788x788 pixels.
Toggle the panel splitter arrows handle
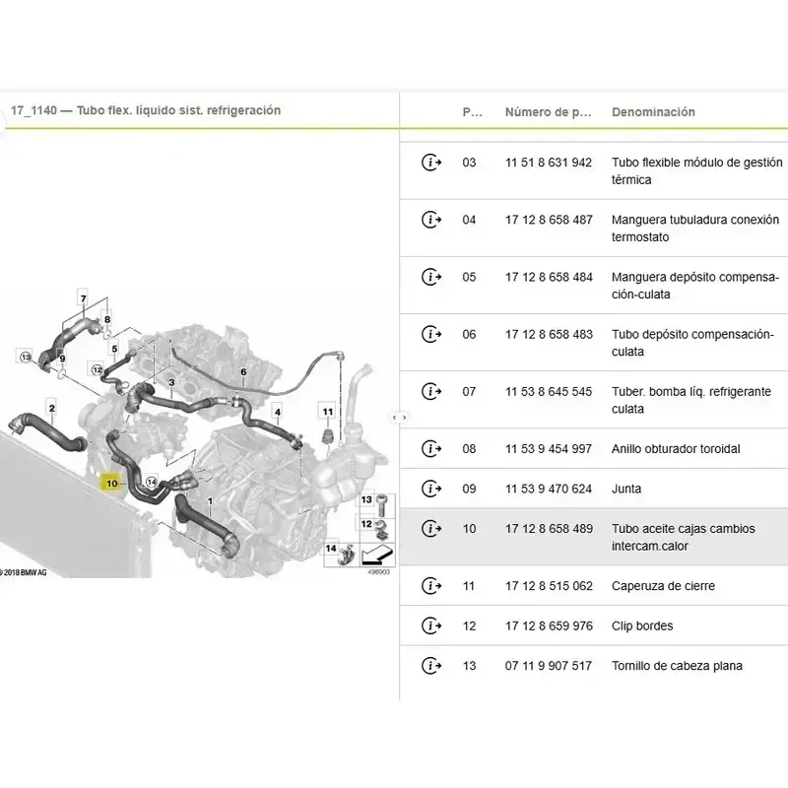pyautogui.click(x=399, y=417)
